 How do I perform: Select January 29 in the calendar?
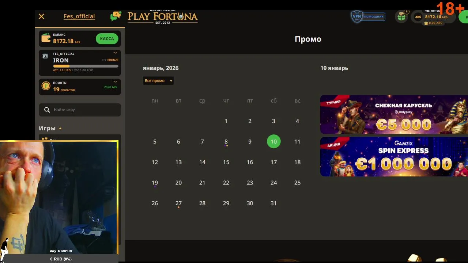[x=226, y=203]
